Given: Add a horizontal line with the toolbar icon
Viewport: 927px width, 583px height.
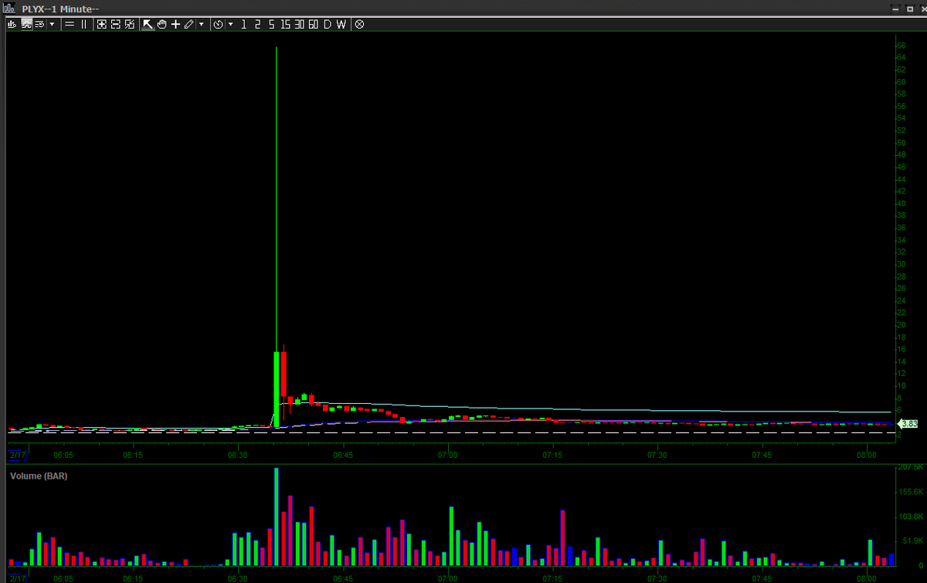Looking at the screenshot, I should tap(70, 24).
